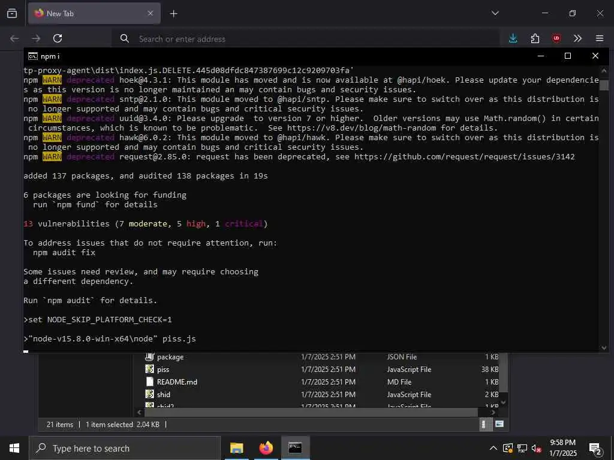
Task: Minimize the npm i console window
Action: [x=541, y=56]
